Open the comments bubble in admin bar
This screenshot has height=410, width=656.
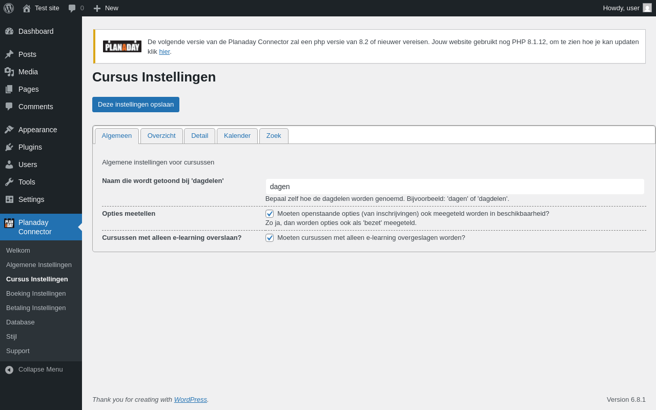pyautogui.click(x=72, y=8)
